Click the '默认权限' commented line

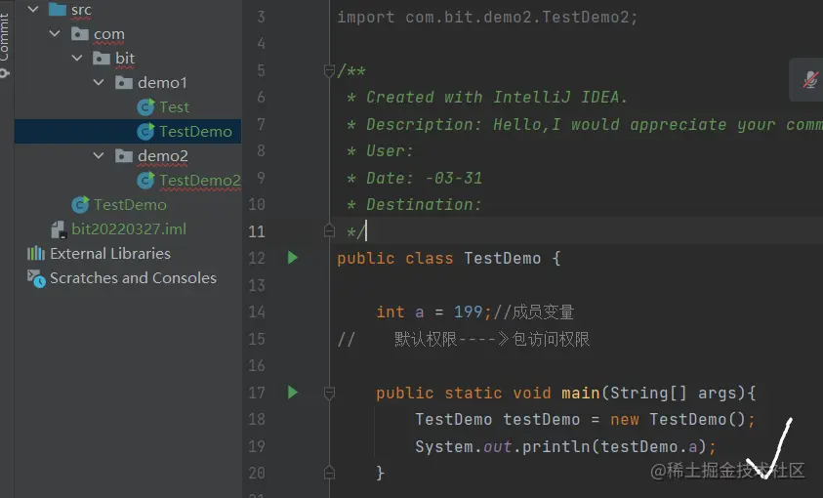[x=464, y=340]
